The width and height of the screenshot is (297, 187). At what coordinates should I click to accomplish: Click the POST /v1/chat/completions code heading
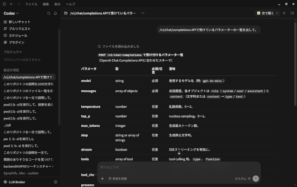[120, 55]
